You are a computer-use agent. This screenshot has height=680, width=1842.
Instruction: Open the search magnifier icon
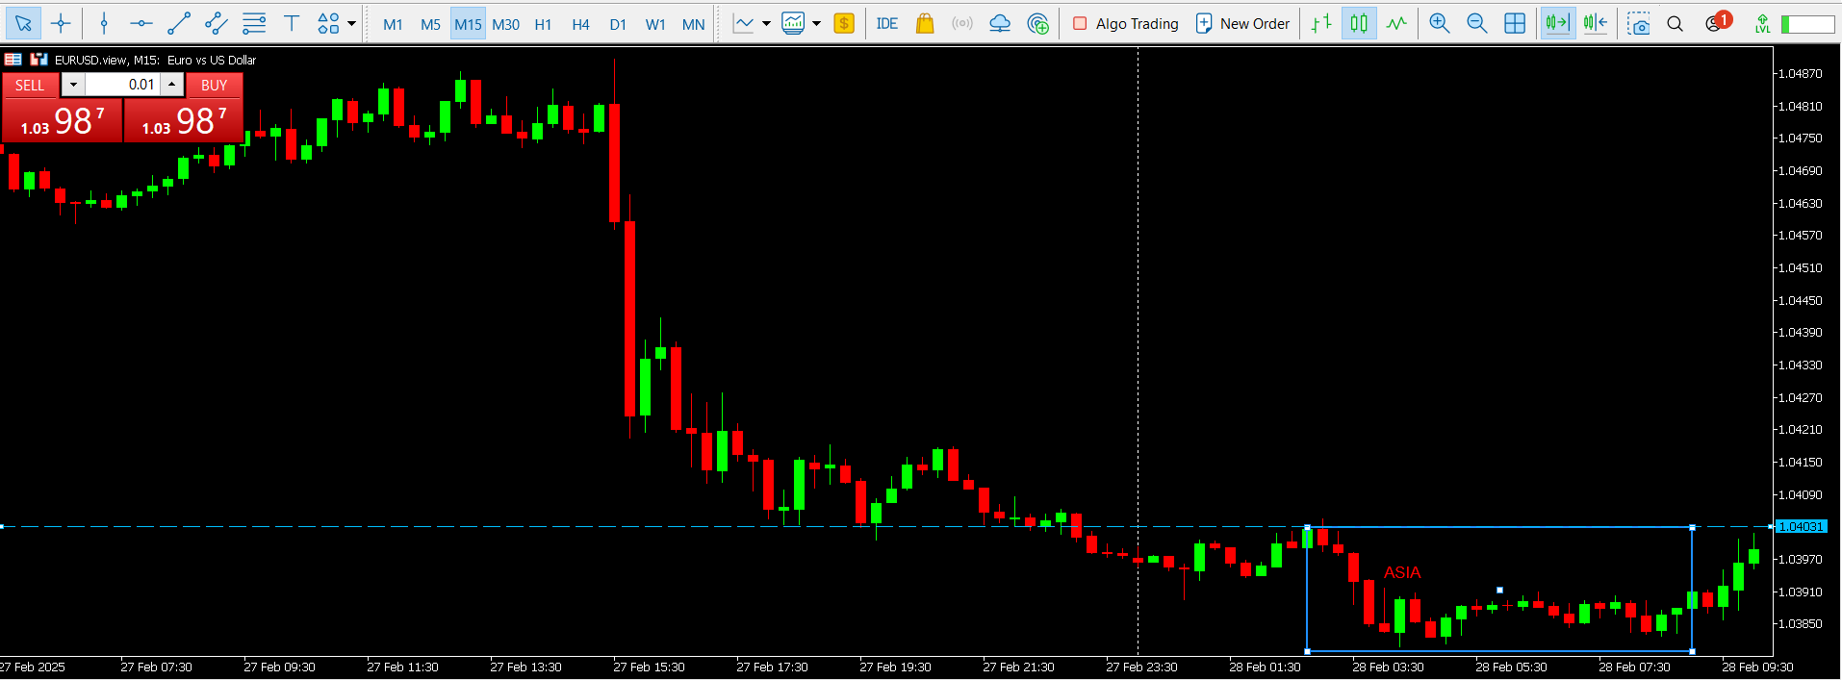coord(1676,23)
